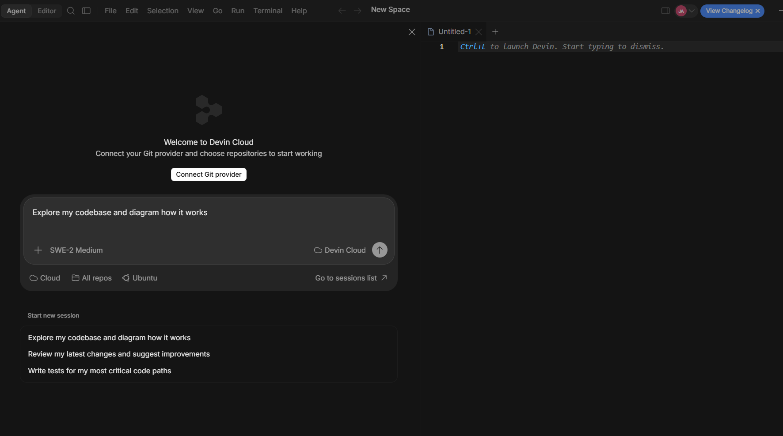This screenshot has height=436, width=783.
Task: Close the agent panel with X
Action: click(x=412, y=32)
